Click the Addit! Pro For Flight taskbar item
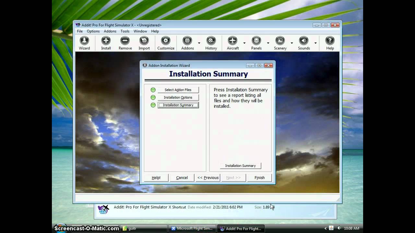 pyautogui.click(x=241, y=228)
